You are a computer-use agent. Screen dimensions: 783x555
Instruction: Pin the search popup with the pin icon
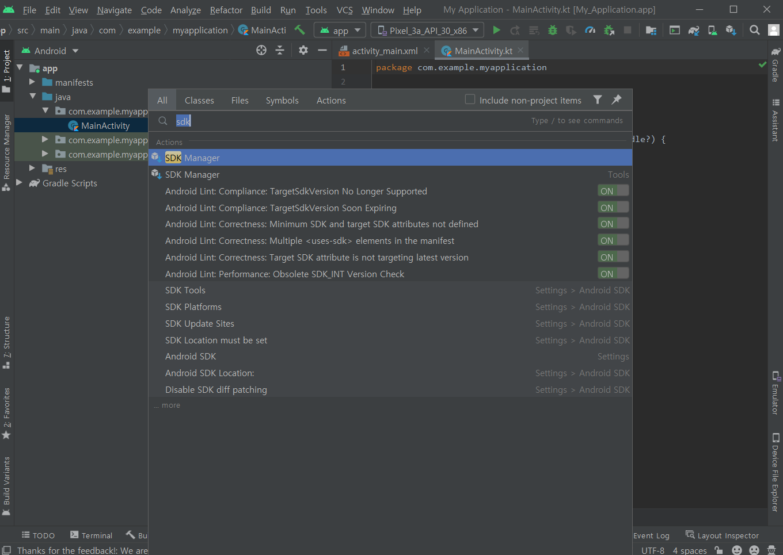[x=617, y=99]
